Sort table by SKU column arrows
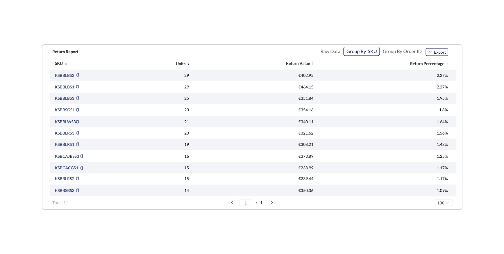 66,64
